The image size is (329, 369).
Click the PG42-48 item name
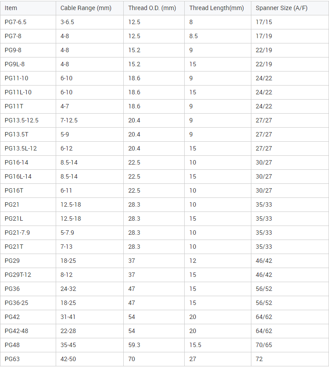click(16, 331)
